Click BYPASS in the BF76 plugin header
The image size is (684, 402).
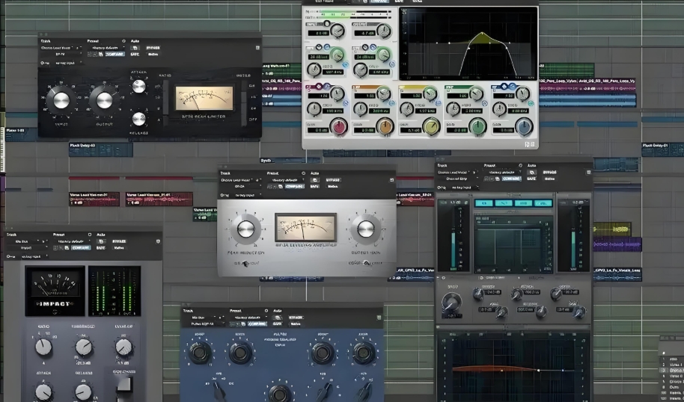[153, 48]
